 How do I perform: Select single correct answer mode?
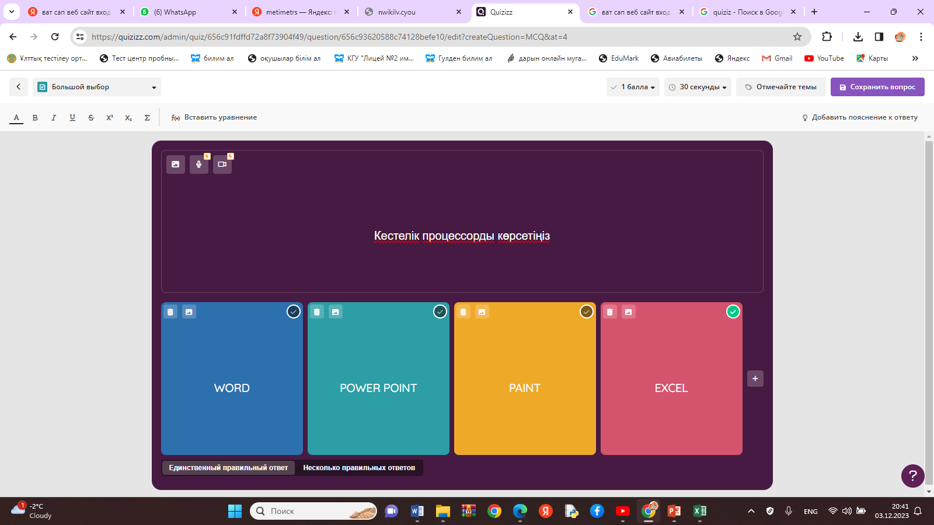click(228, 468)
